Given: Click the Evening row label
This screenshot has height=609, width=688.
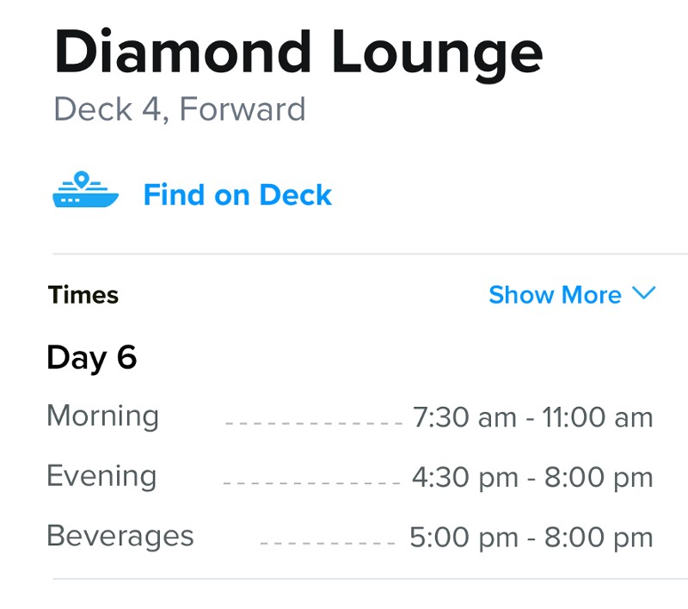Looking at the screenshot, I should (x=101, y=476).
